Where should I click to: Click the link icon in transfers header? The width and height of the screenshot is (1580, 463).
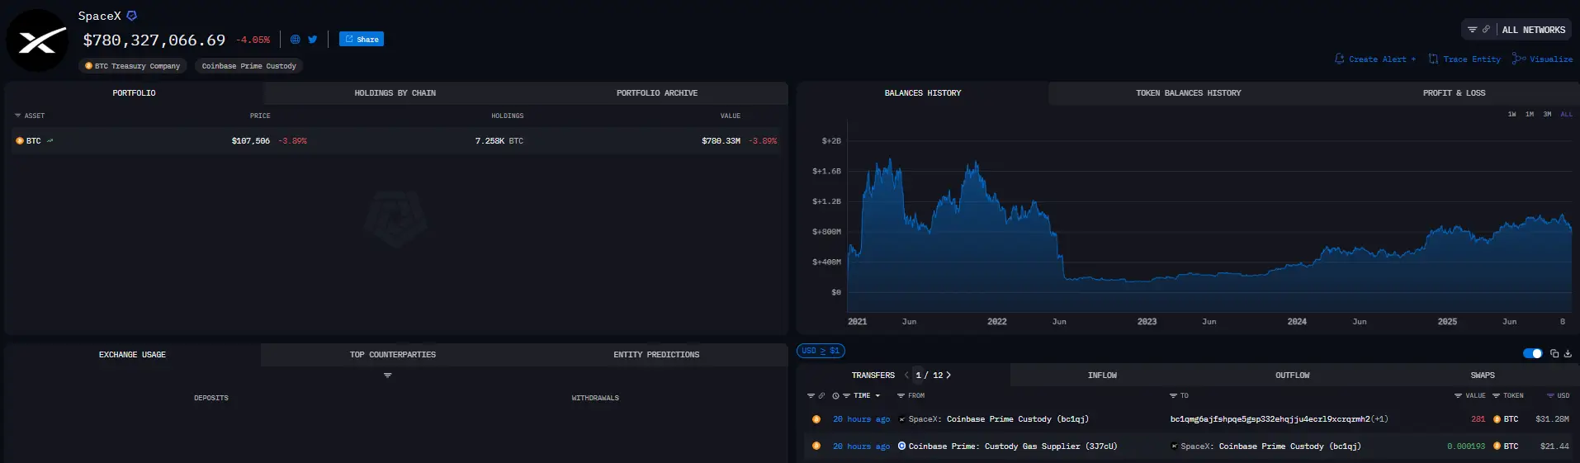tap(821, 396)
